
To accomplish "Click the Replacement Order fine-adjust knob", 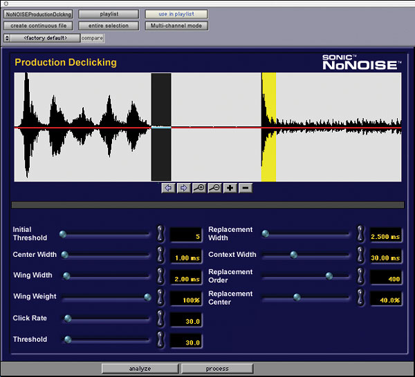I will tap(360, 276).
